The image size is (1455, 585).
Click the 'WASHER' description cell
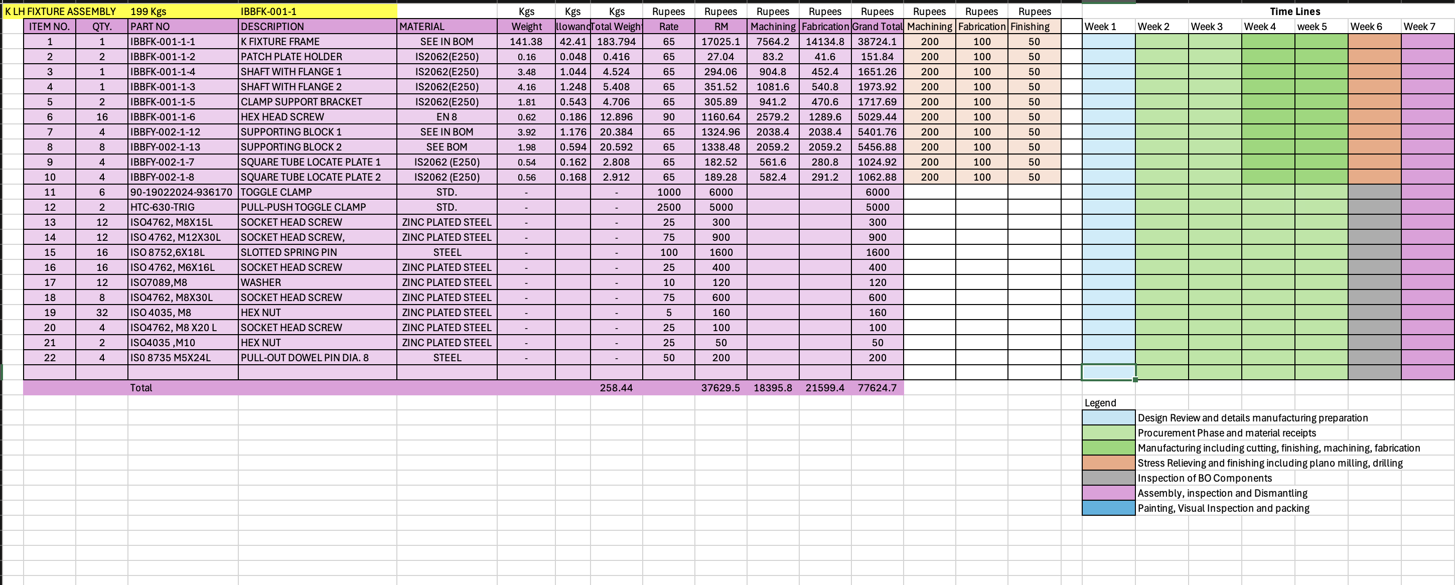tap(318, 282)
